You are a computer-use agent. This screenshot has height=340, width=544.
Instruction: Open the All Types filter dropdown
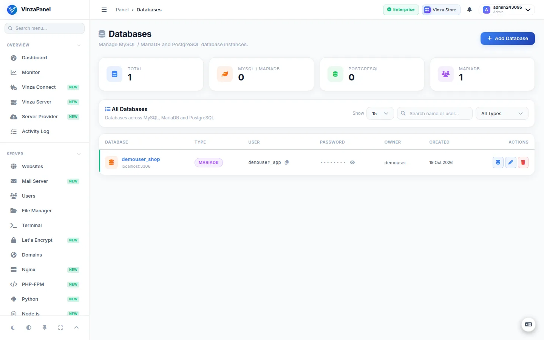coord(502,113)
